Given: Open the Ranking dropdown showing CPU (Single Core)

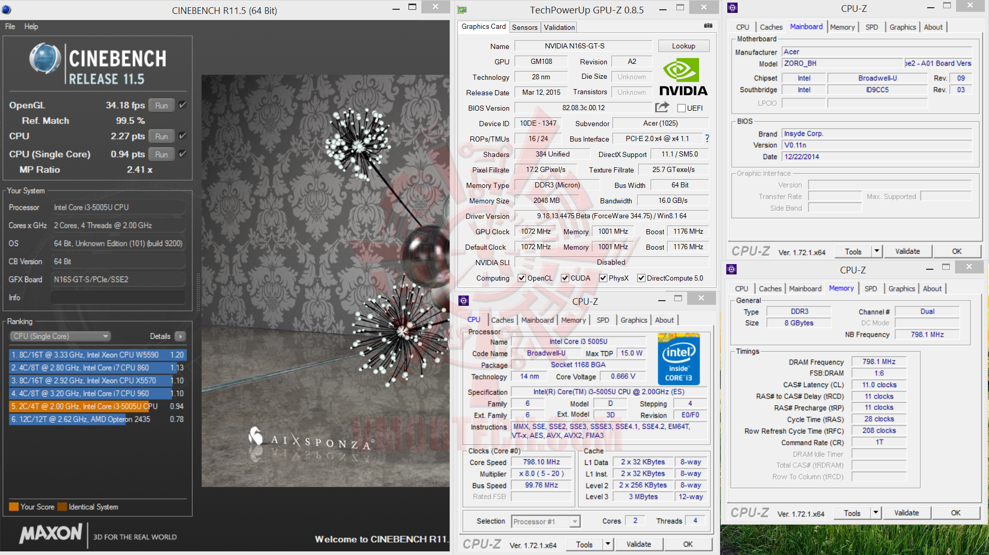Looking at the screenshot, I should coord(60,336).
